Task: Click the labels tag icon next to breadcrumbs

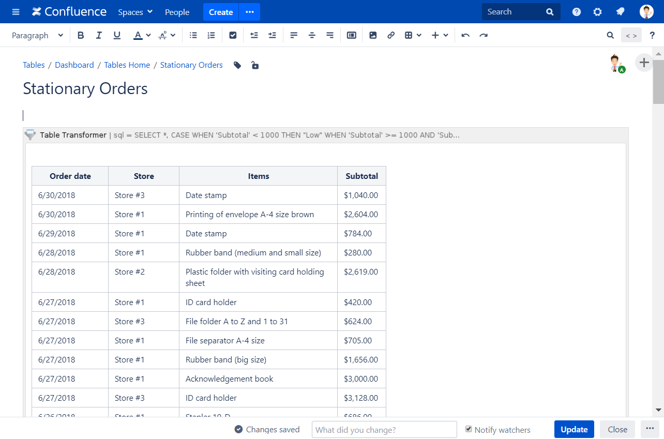Action: click(237, 65)
